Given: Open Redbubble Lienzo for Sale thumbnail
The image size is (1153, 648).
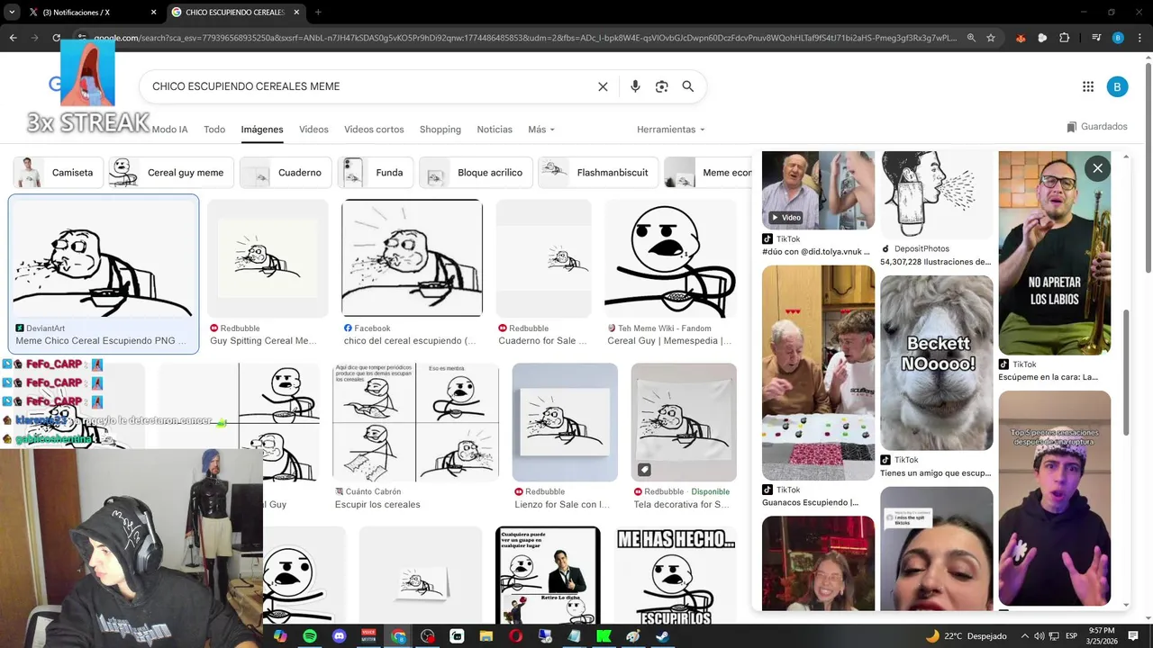Looking at the screenshot, I should (565, 422).
